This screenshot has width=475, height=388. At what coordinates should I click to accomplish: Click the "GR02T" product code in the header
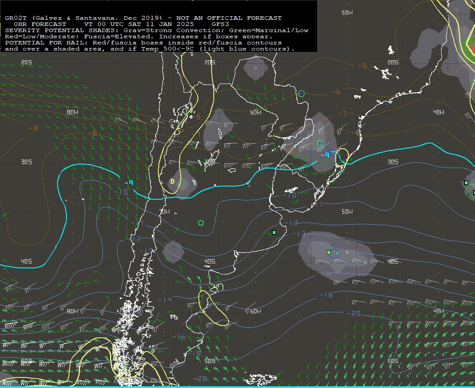click(16, 18)
